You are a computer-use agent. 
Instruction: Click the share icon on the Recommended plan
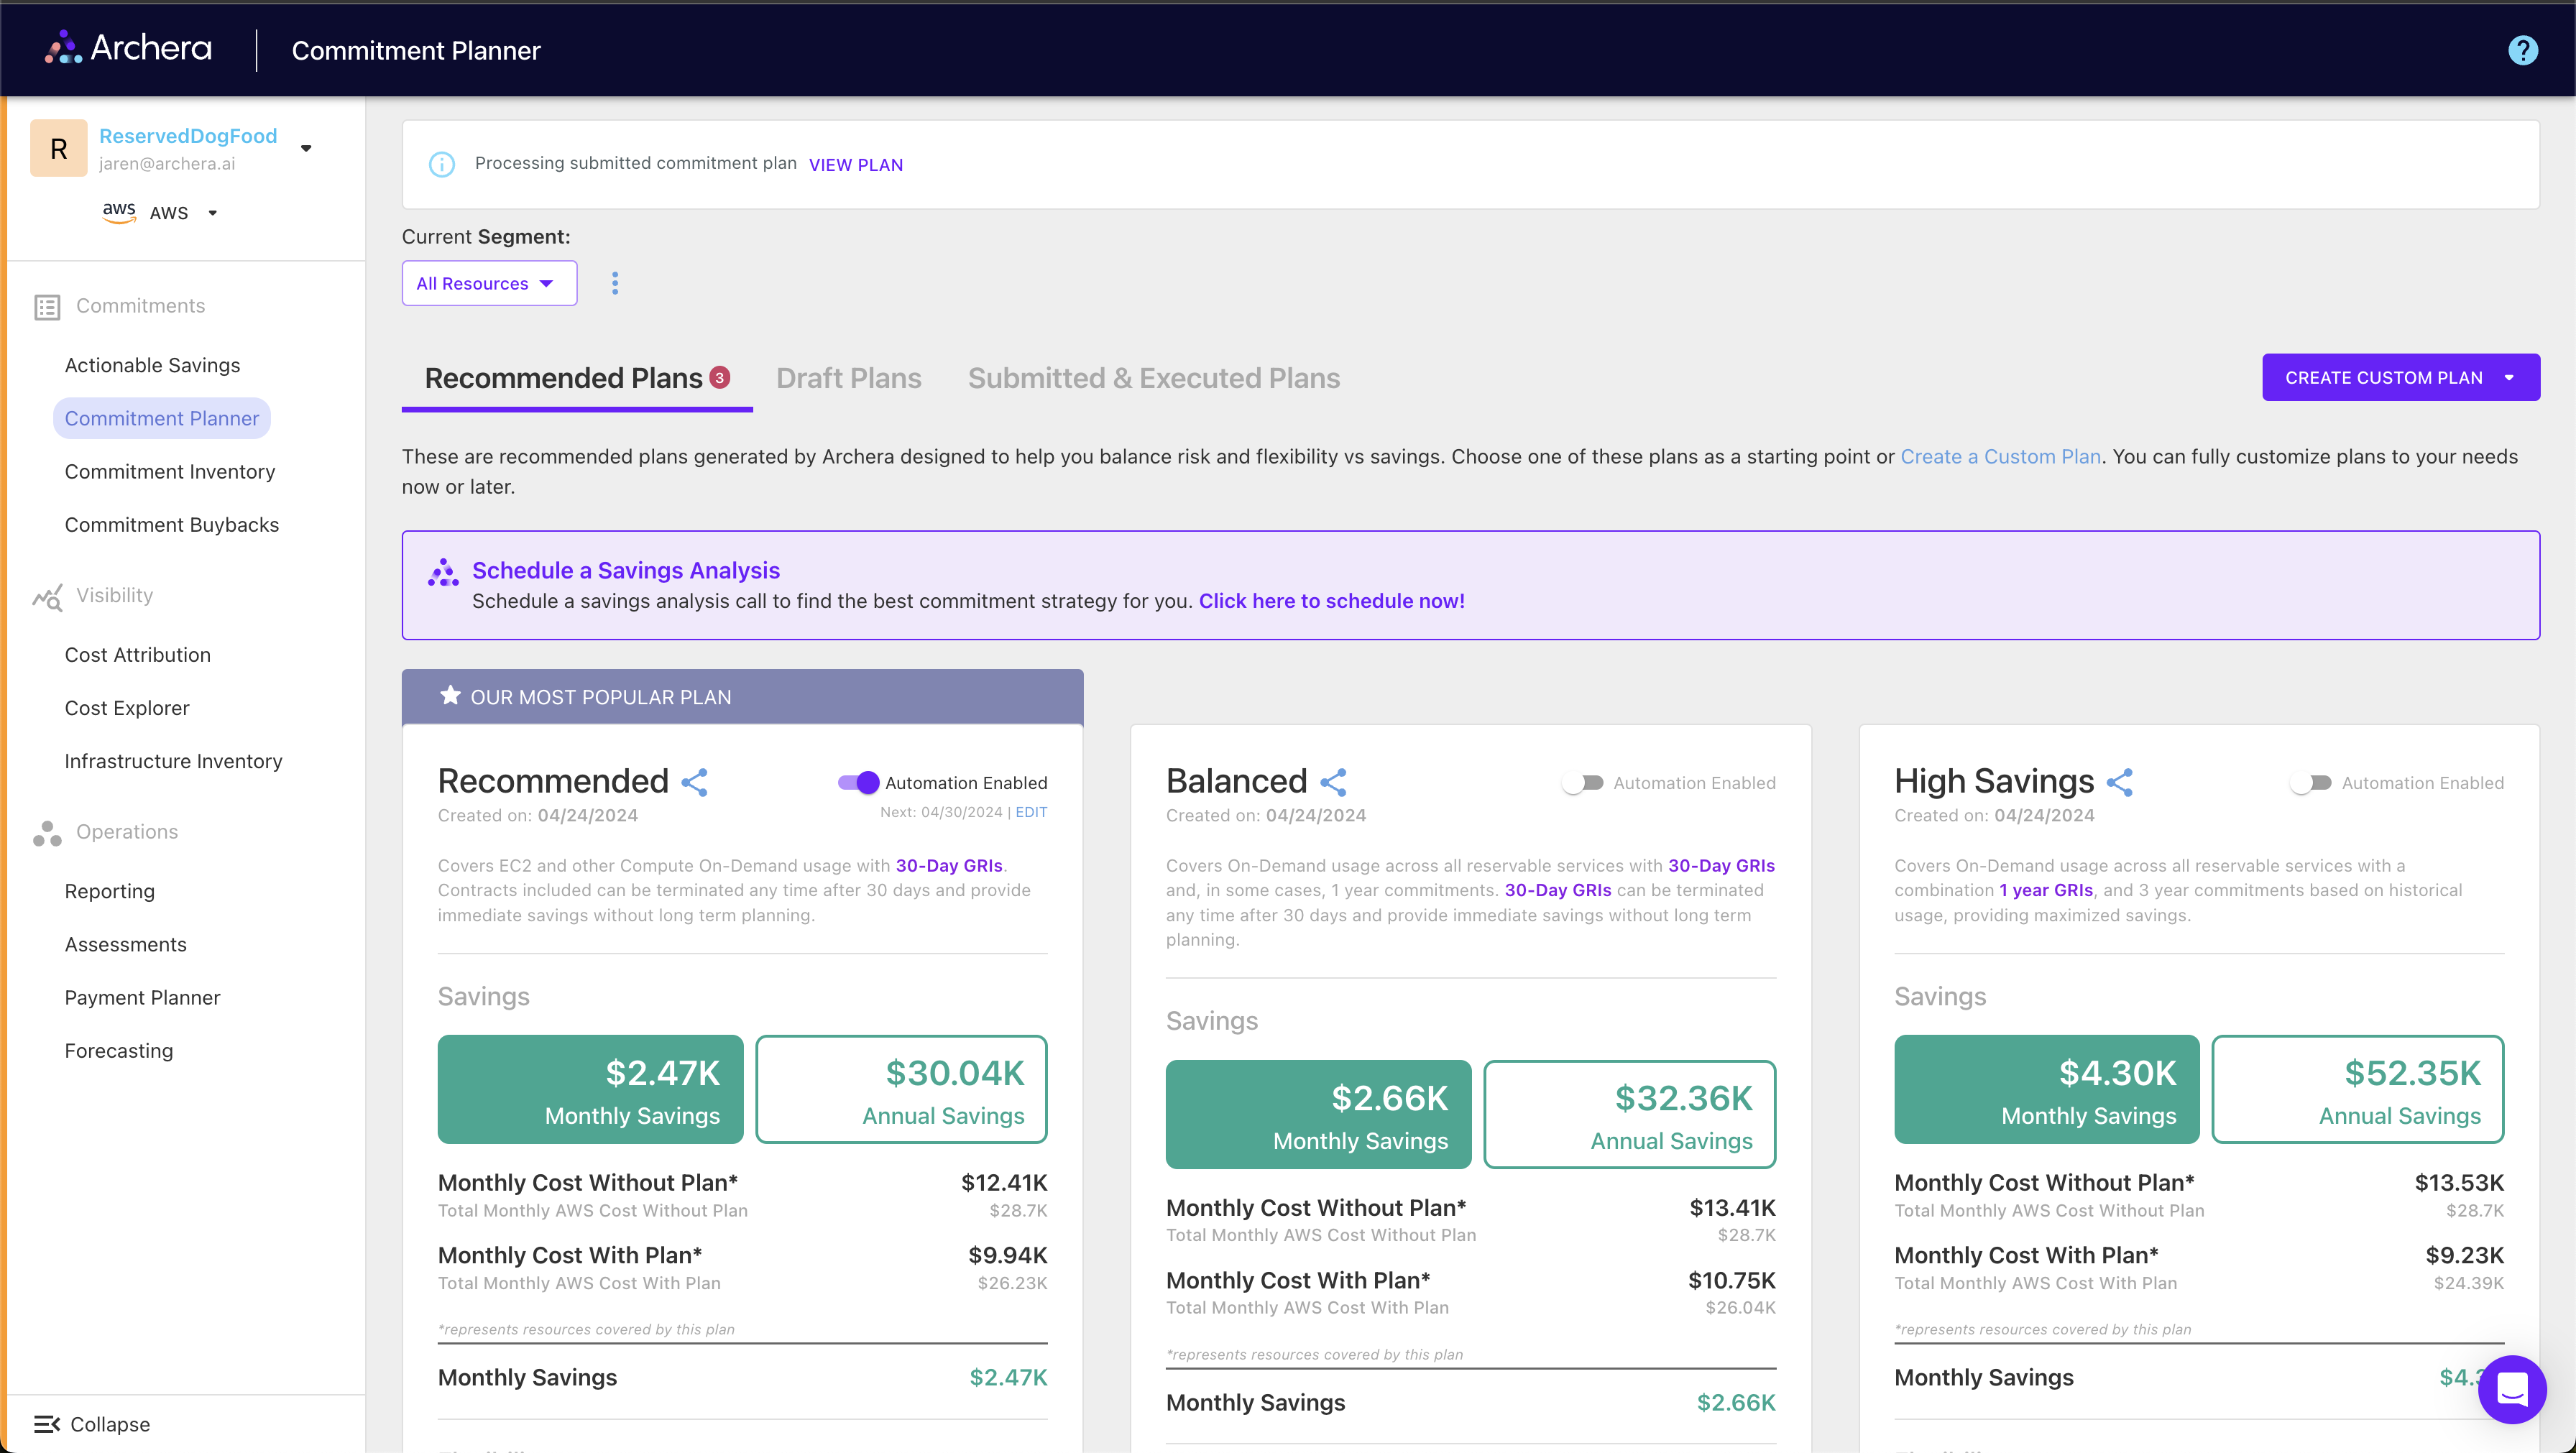coord(695,783)
